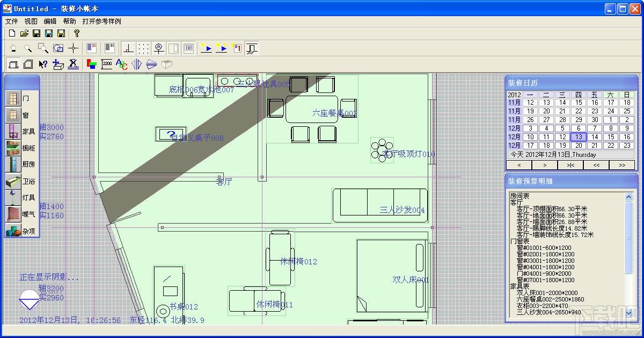
Task: Click the RGB color blocks tool
Action: tap(92, 64)
